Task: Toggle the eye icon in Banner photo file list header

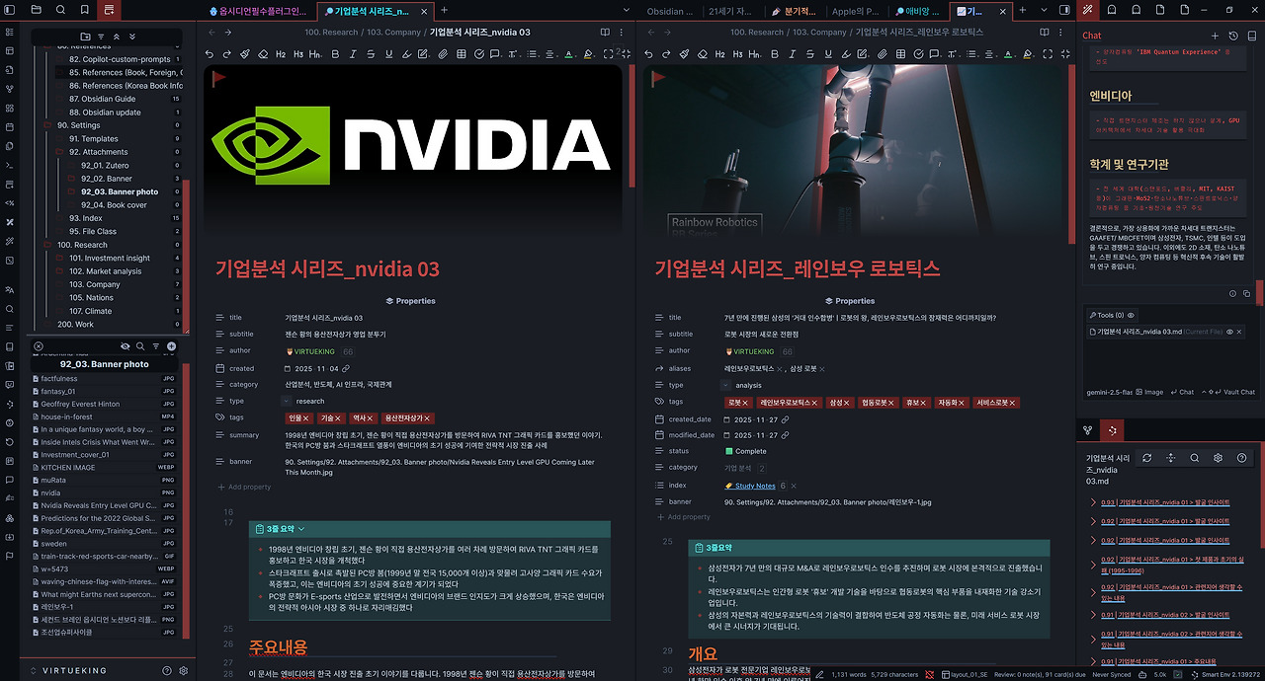Action: click(125, 346)
